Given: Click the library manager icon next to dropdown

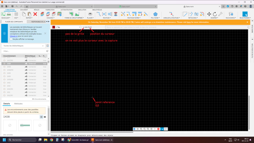Looking at the screenshot, I should tap(48, 46).
